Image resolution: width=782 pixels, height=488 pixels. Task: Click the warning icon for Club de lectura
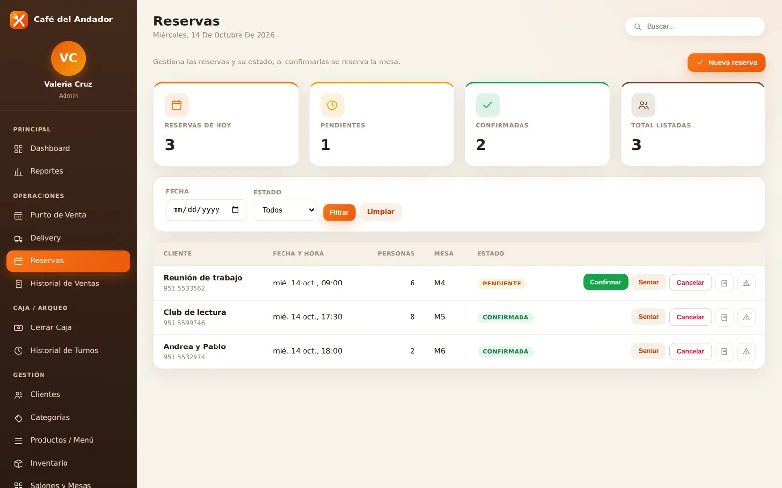point(746,317)
